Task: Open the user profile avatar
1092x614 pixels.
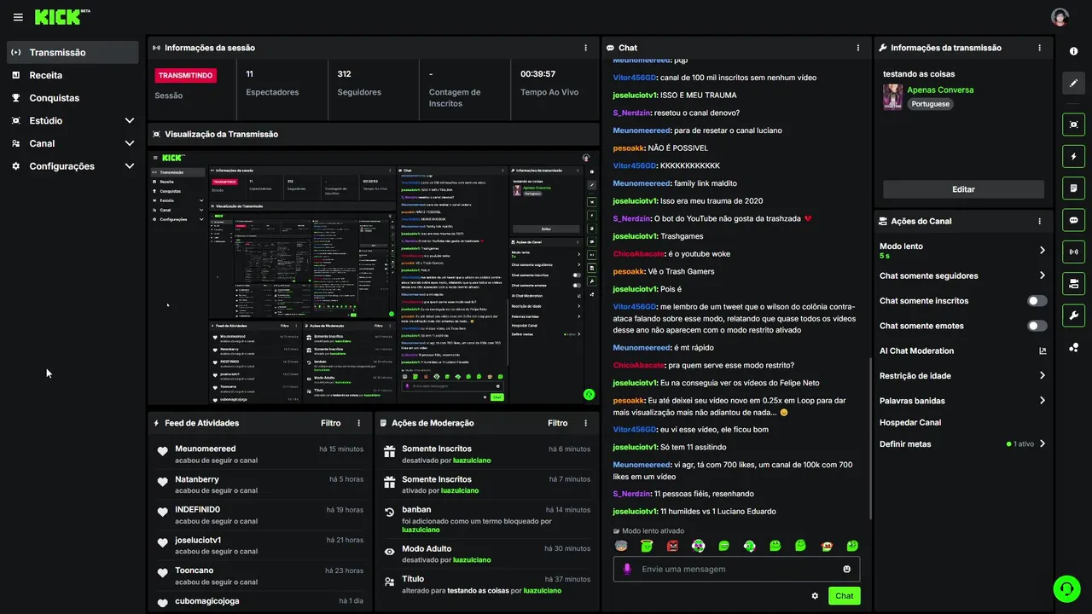Action: (x=1060, y=17)
